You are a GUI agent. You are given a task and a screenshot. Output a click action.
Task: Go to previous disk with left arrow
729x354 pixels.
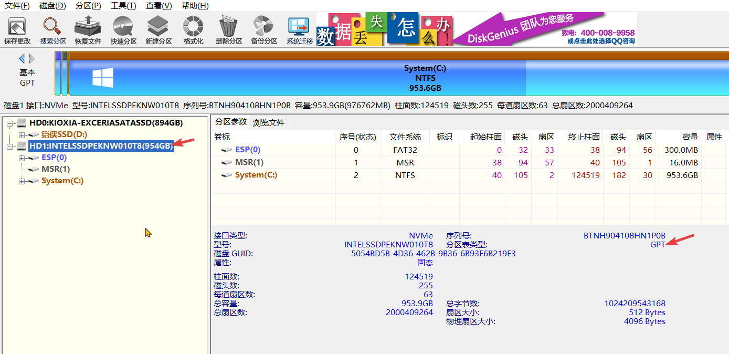(x=22, y=58)
